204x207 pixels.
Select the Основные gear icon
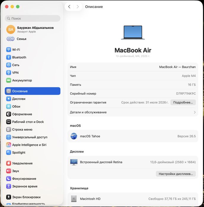pyautogui.click(x=9, y=91)
